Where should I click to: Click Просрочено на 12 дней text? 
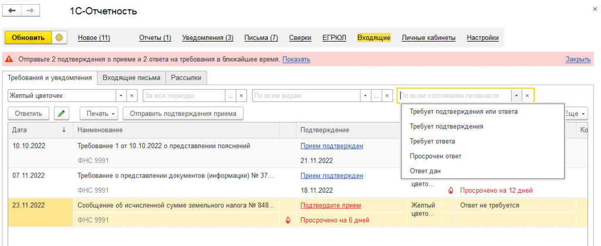(497, 190)
